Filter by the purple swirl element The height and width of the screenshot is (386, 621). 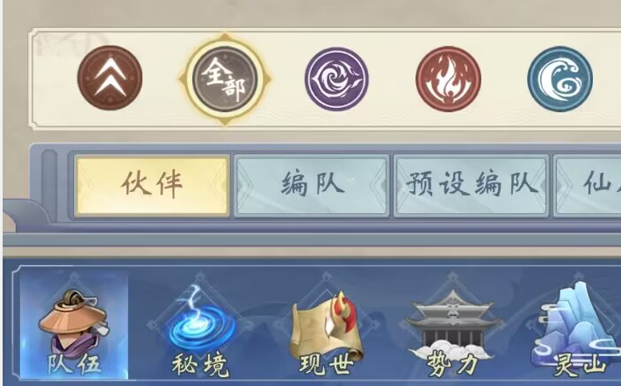tap(336, 79)
